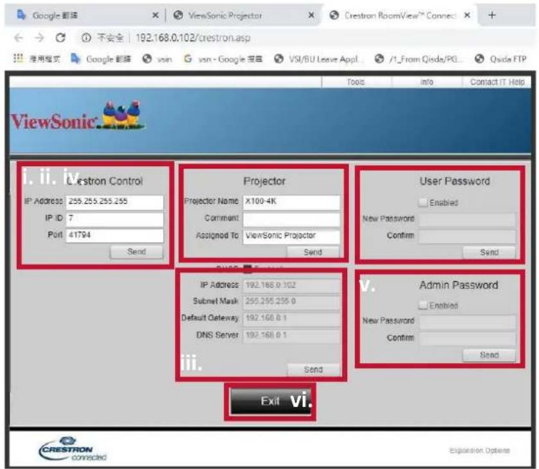Click the IP ID field
This screenshot has height=469, width=539.
114,219
